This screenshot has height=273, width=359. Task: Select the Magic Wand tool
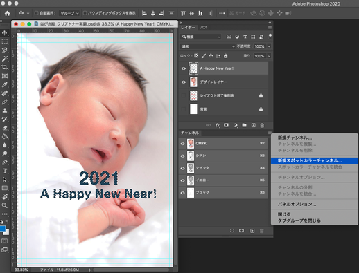click(x=5, y=59)
